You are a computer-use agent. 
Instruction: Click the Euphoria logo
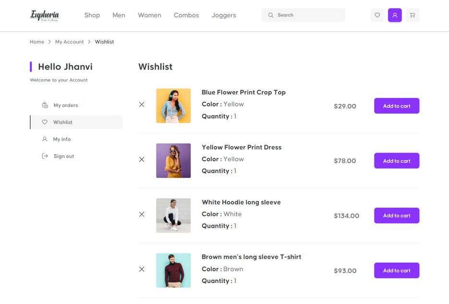(x=44, y=15)
